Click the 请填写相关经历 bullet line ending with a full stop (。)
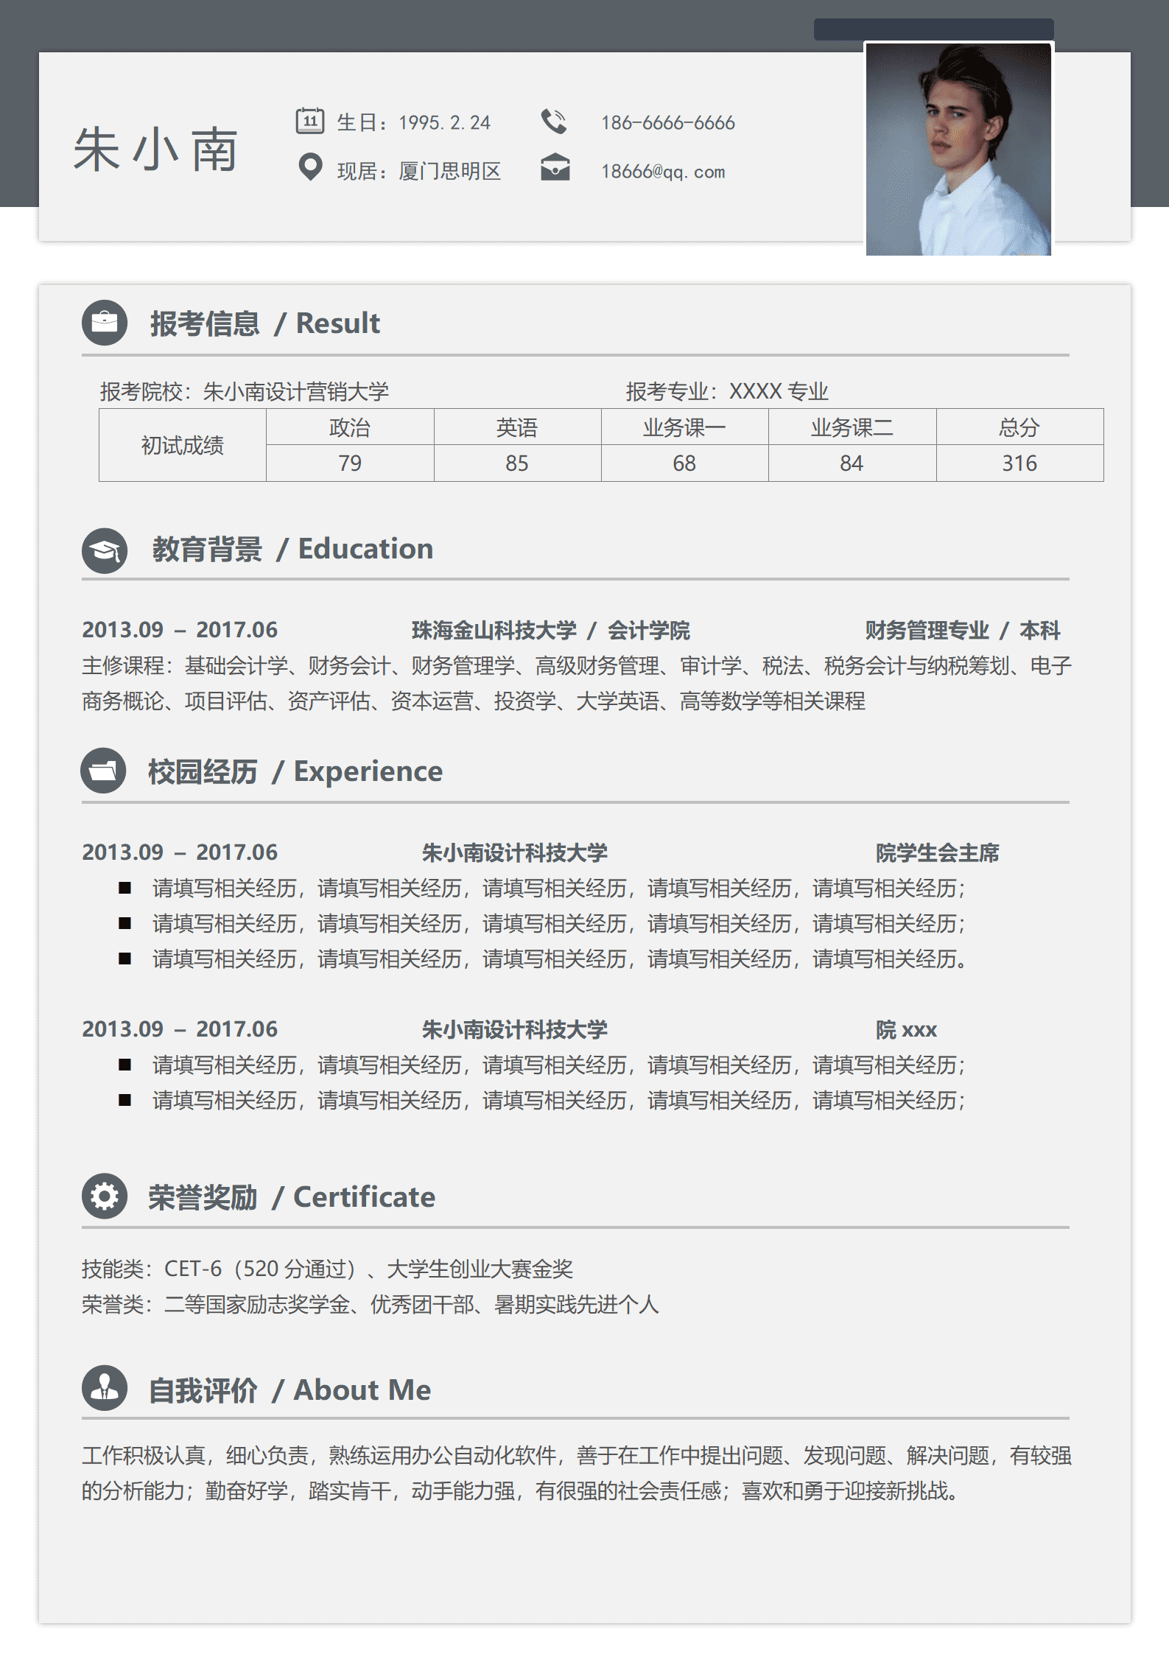The height and width of the screenshot is (1654, 1169). [x=560, y=959]
